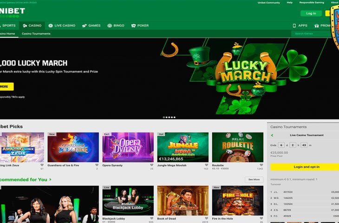
Task: Favorite Opera Dynasty with heart icon
Action: [x=152, y=165]
